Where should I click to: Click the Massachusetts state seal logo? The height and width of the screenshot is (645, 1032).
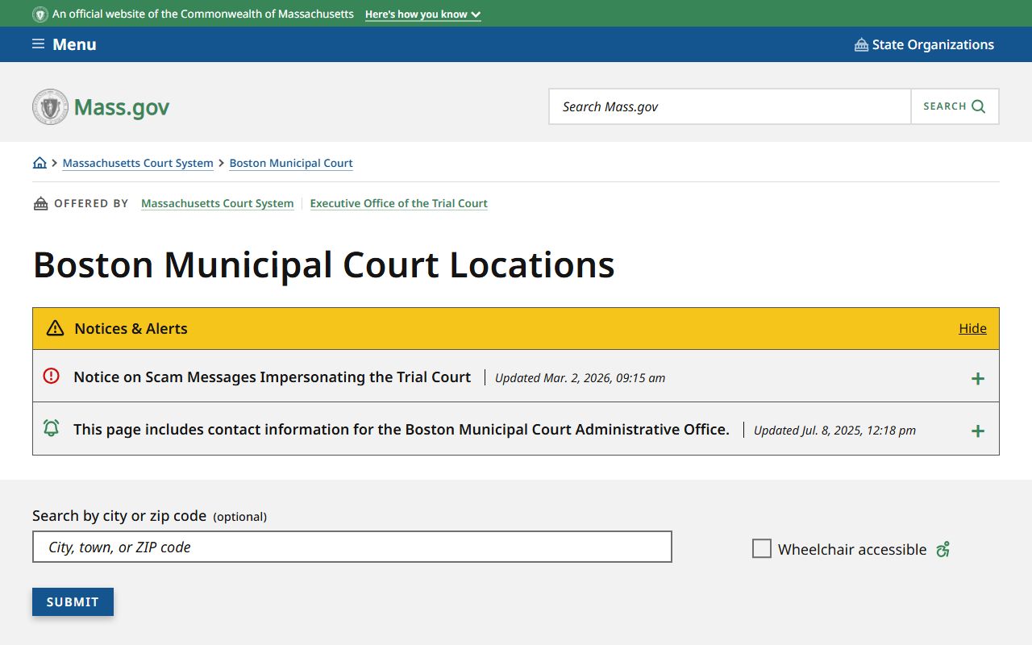pos(51,106)
